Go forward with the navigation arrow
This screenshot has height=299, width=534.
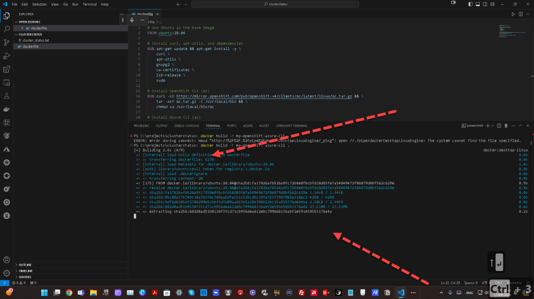point(186,4)
